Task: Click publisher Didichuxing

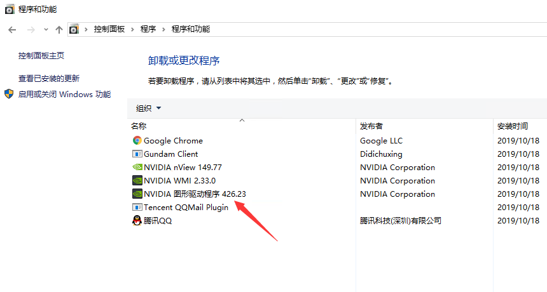Action: click(x=381, y=154)
